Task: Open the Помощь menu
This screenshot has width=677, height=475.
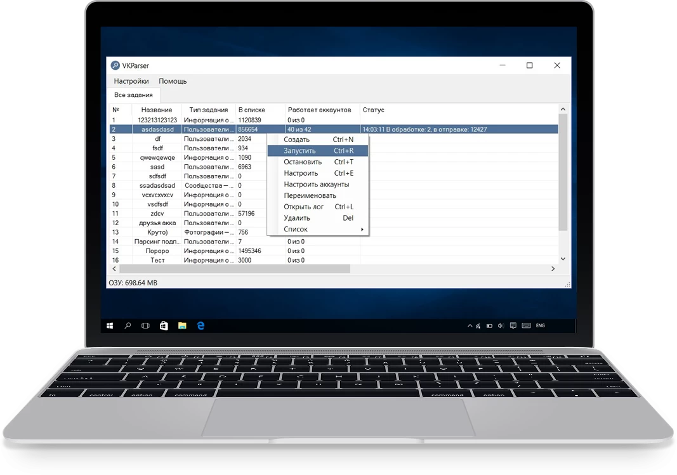Action: point(173,81)
